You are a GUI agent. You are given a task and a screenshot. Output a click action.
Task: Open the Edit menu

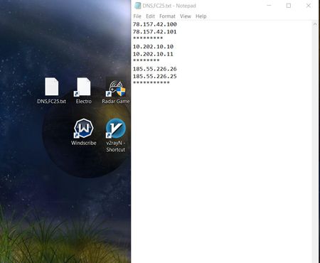click(x=150, y=16)
